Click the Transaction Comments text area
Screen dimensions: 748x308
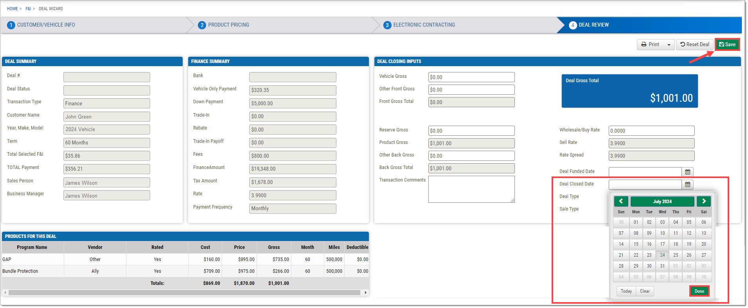point(471,189)
